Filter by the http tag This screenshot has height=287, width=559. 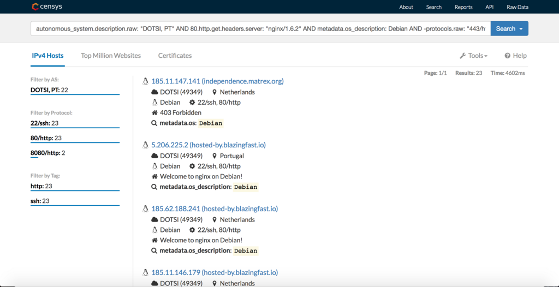click(41, 186)
